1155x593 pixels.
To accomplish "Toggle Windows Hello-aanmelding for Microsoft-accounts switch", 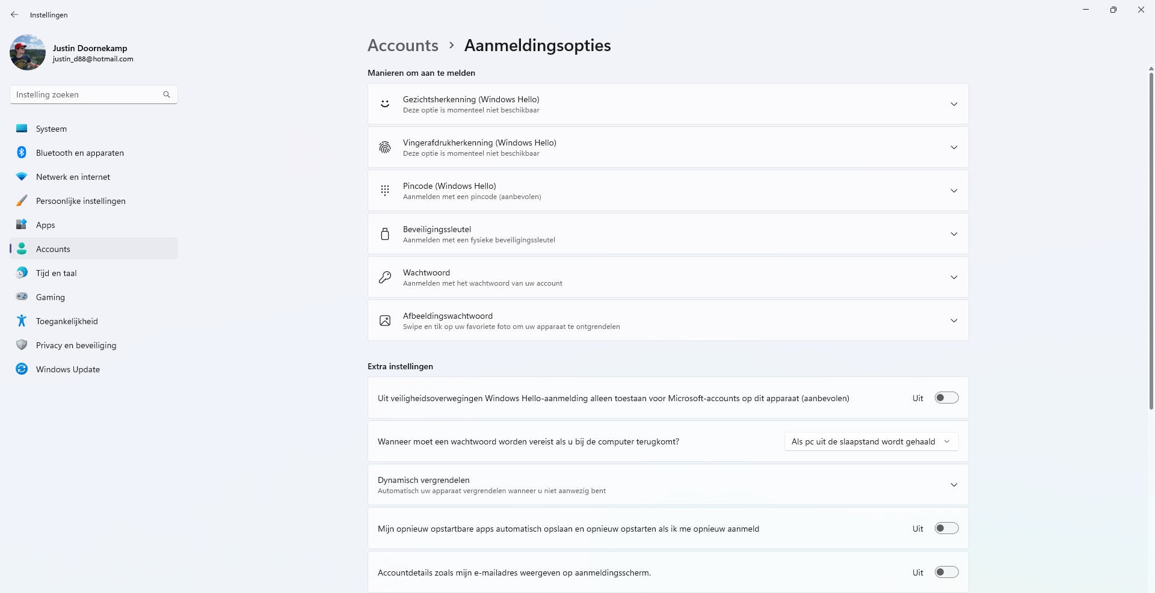I will pyautogui.click(x=946, y=398).
